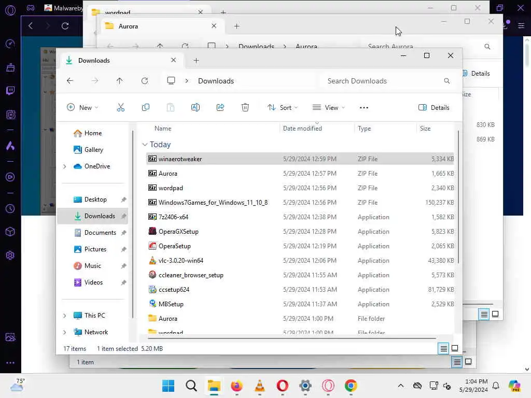The image size is (531, 398).
Task: Click the Opera GX logo in sidebar
Action: 10,10
